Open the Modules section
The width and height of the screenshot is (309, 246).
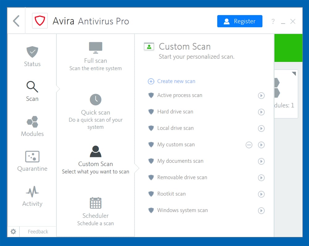coord(32,126)
